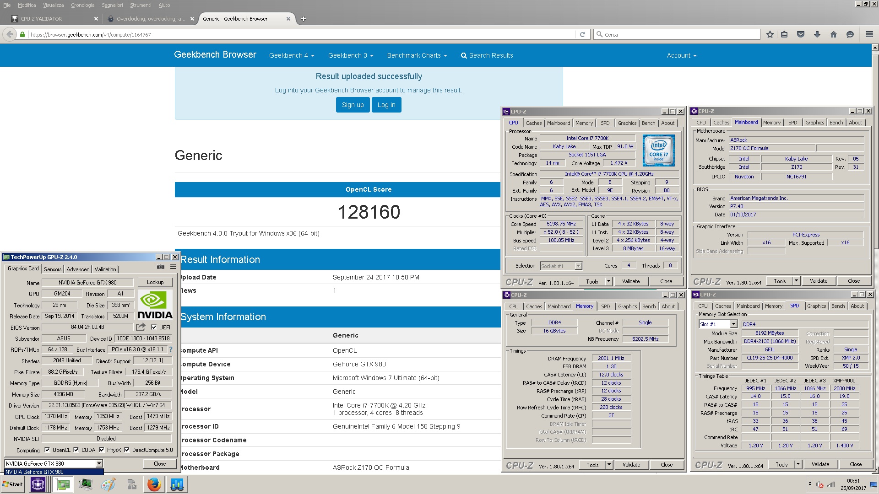Open the downloads arrow icon
This screenshot has width=879, height=494.
pyautogui.click(x=817, y=34)
